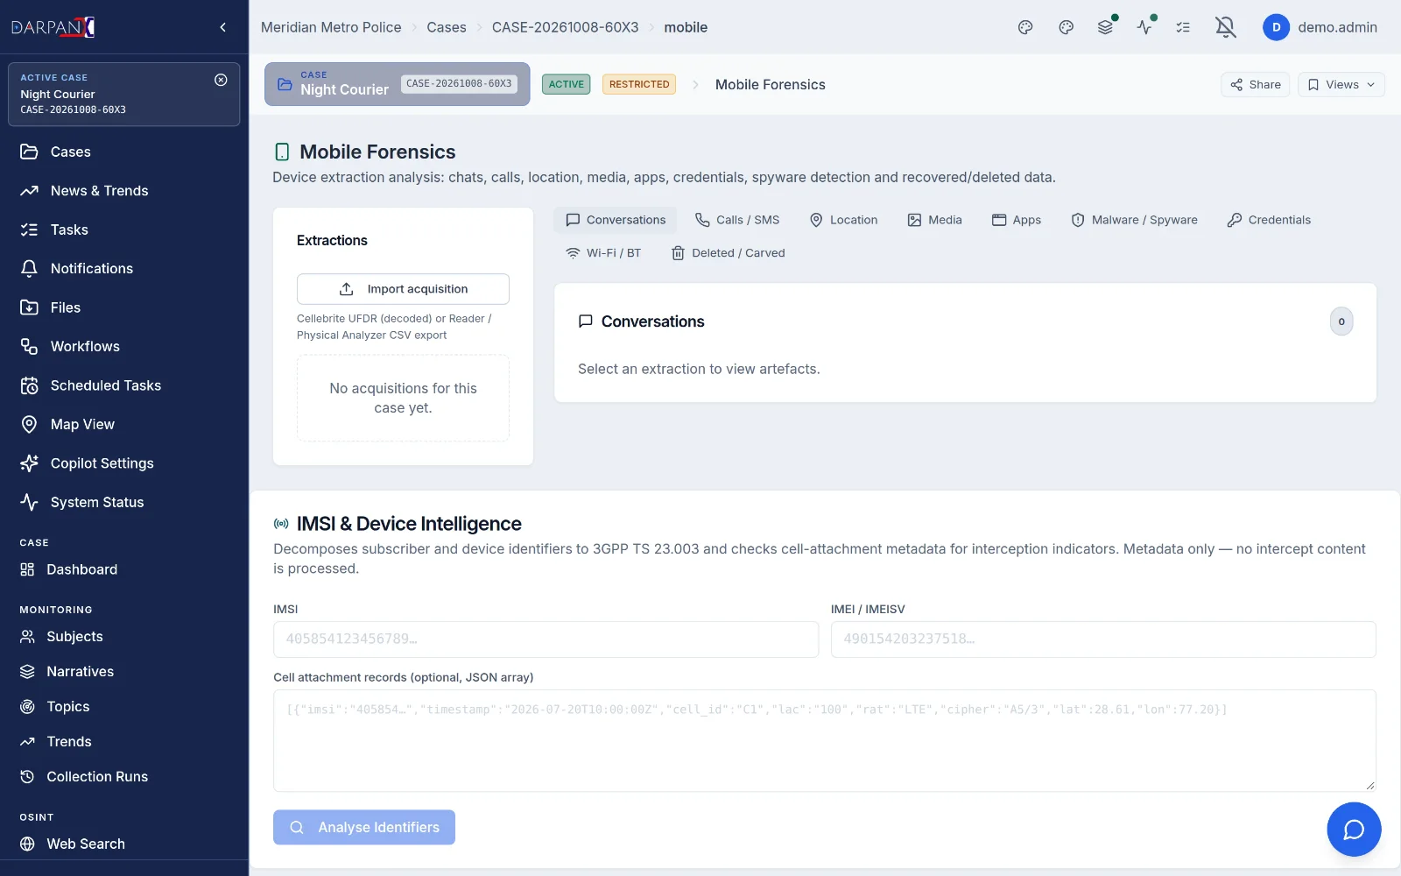Screen dimensions: 1401x876
Task: Expand the Views dropdown
Action: coord(1341,85)
